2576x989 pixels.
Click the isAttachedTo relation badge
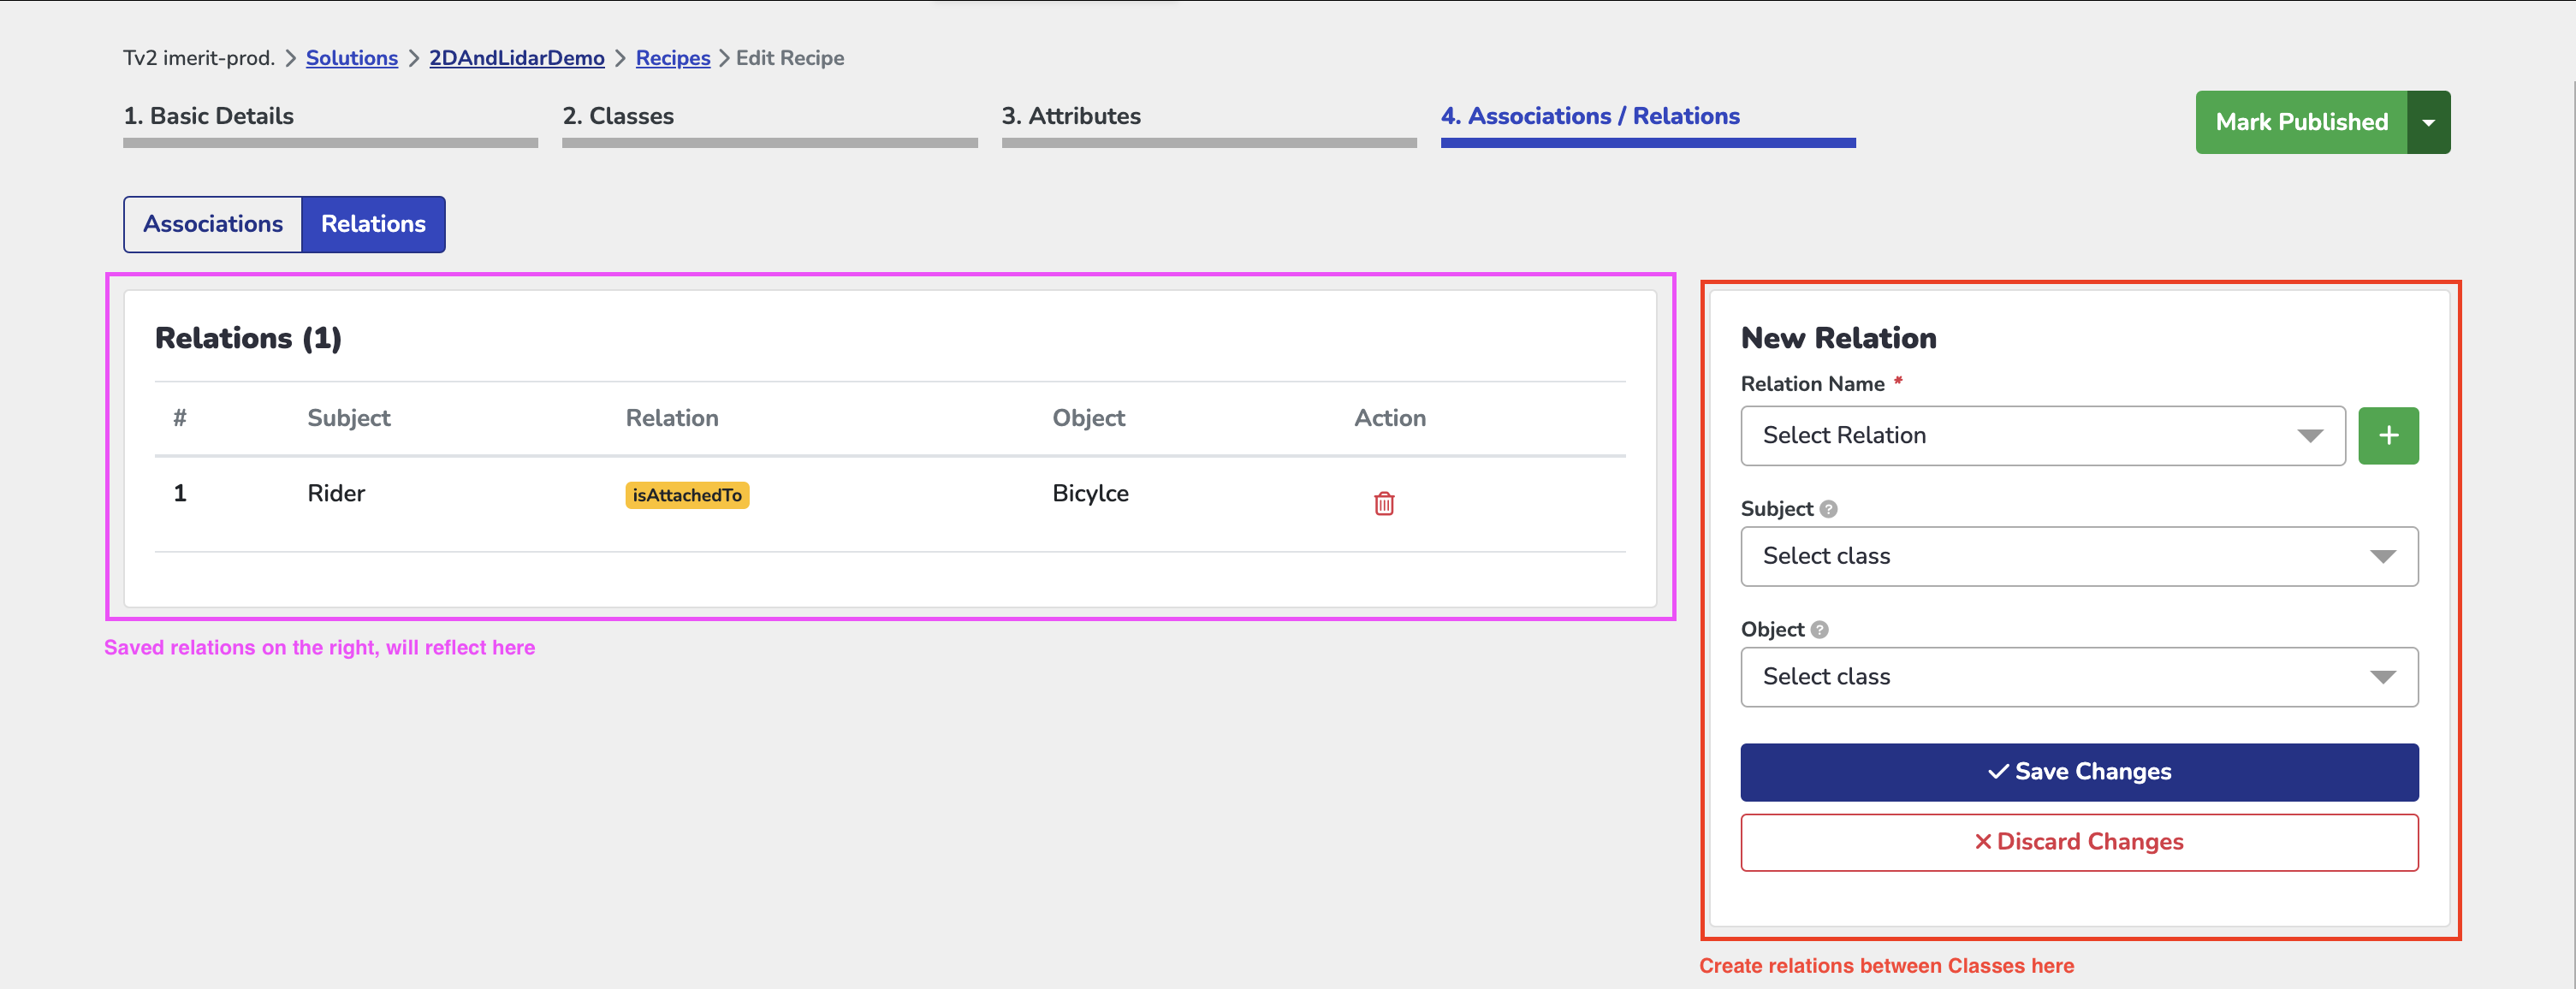687,495
